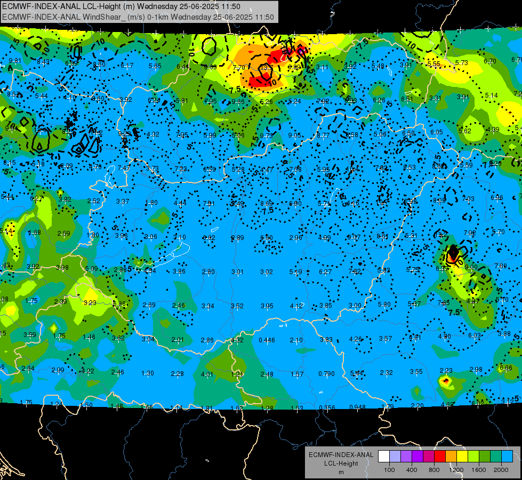The image size is (522, 480).
Task: Click the grid value 3.98
Action: point(62,268)
